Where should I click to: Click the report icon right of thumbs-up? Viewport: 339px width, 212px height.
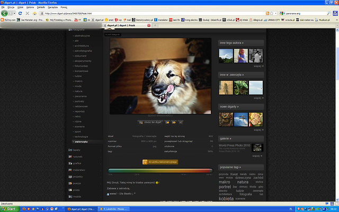(x=180, y=122)
